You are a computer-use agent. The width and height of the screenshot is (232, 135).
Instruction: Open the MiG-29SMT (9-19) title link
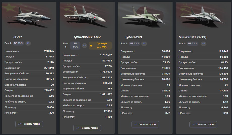point(192,37)
